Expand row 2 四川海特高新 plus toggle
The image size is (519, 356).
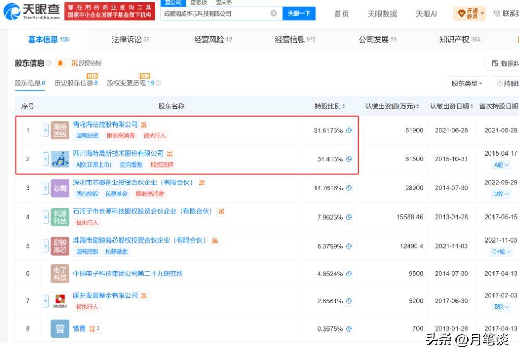click(x=46, y=159)
